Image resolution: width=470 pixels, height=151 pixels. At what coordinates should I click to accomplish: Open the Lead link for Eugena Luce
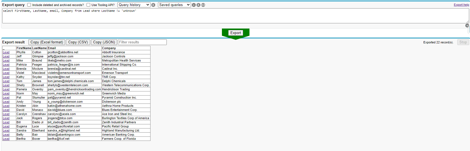(6, 127)
